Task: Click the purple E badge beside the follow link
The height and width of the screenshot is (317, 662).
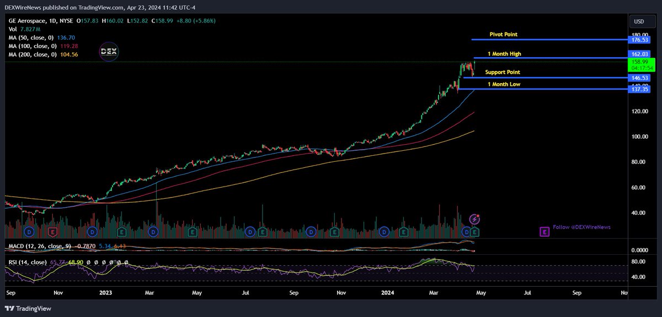Action: (543, 231)
